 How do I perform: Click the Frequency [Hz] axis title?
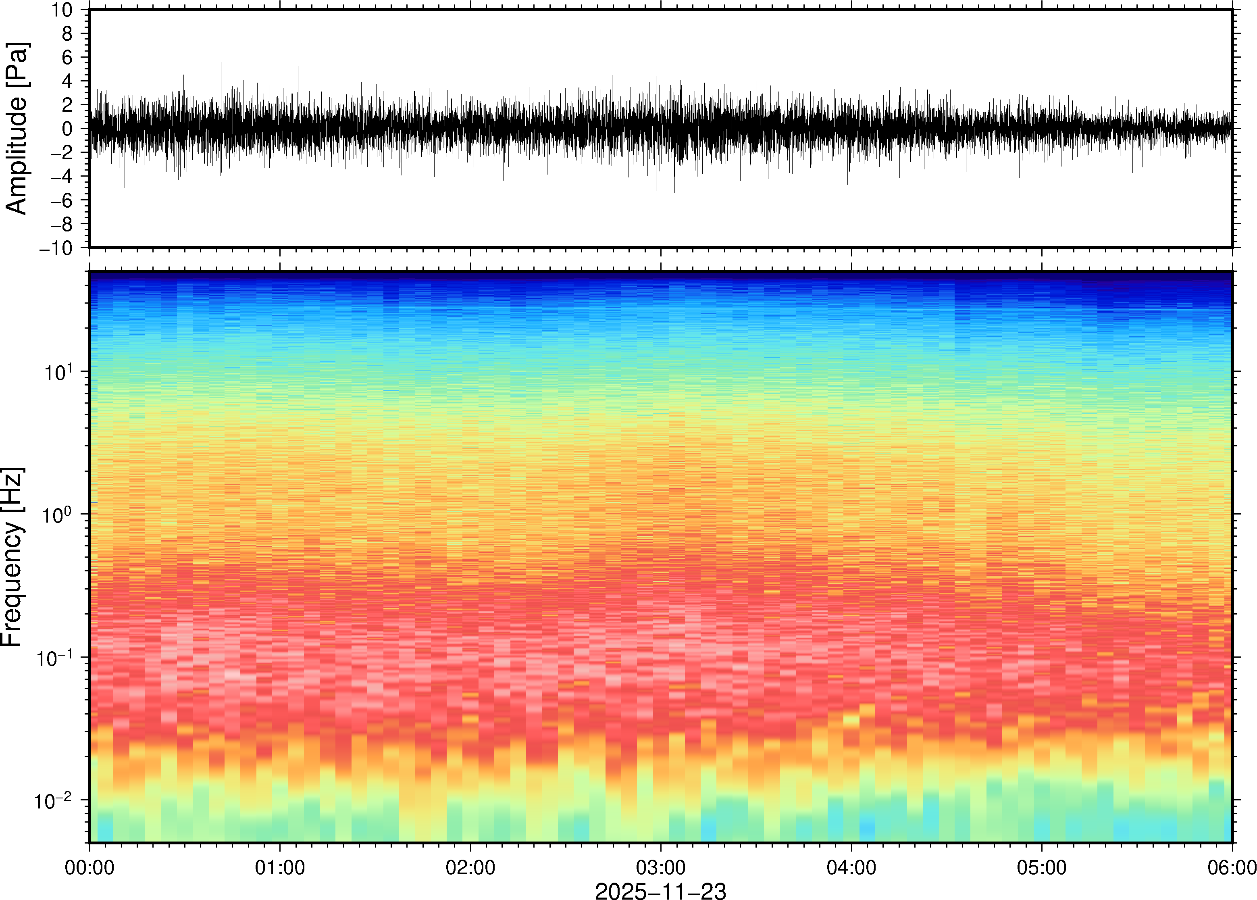12,556
